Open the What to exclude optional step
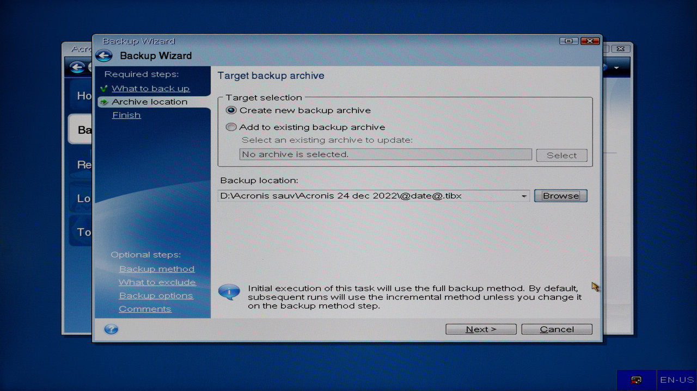Viewport: 697px width, 391px height. point(157,282)
